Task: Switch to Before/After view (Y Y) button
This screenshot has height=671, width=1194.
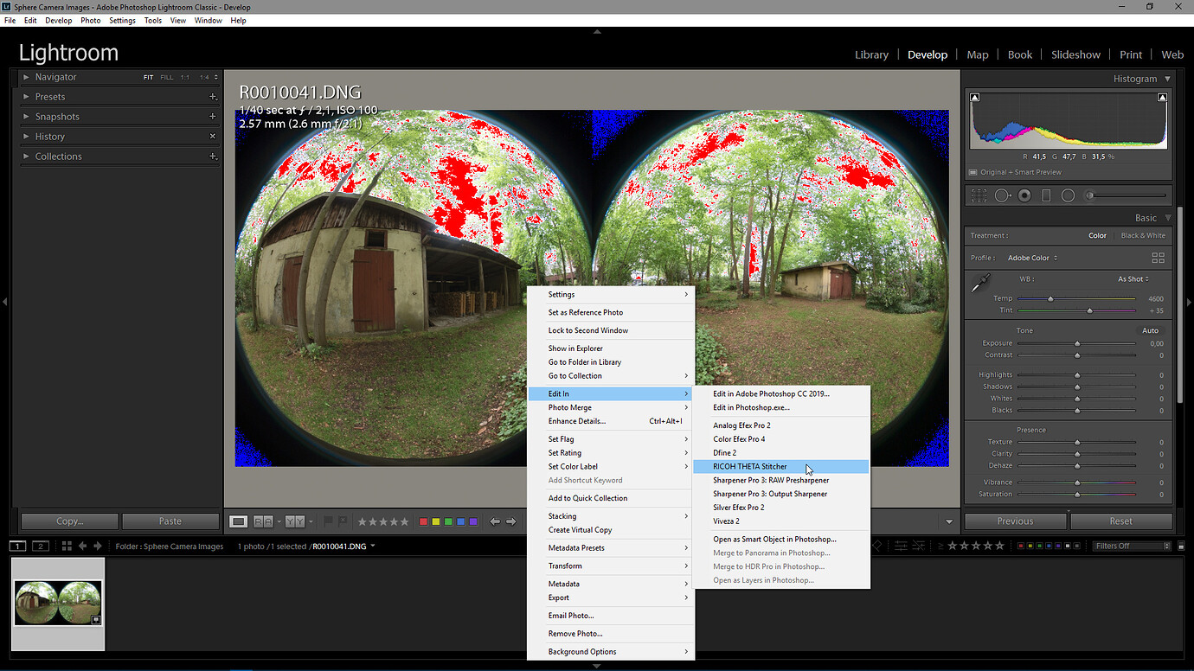Action: tap(295, 521)
